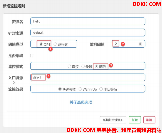
Task: Click the 针对来源 input field
Action: point(88,33)
